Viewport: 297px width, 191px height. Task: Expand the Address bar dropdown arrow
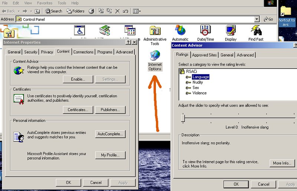point(257,19)
